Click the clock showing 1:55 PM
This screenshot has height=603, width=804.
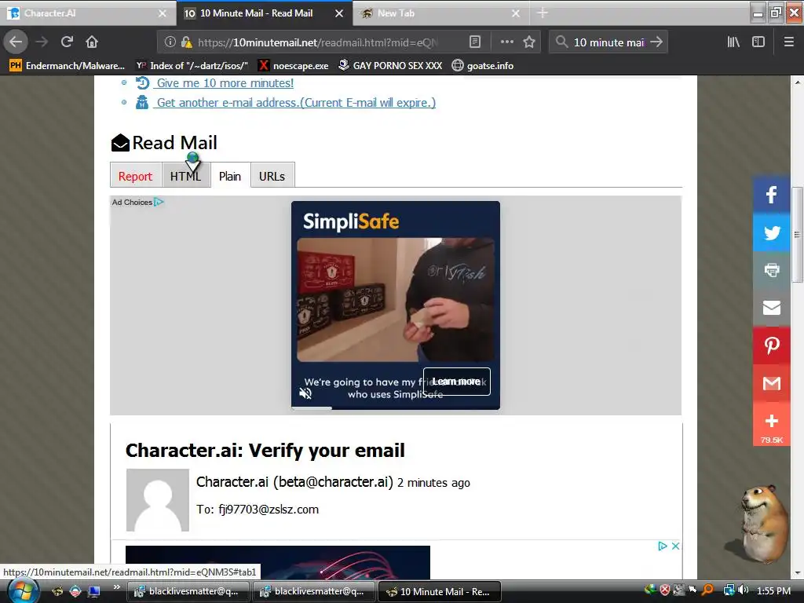click(773, 590)
